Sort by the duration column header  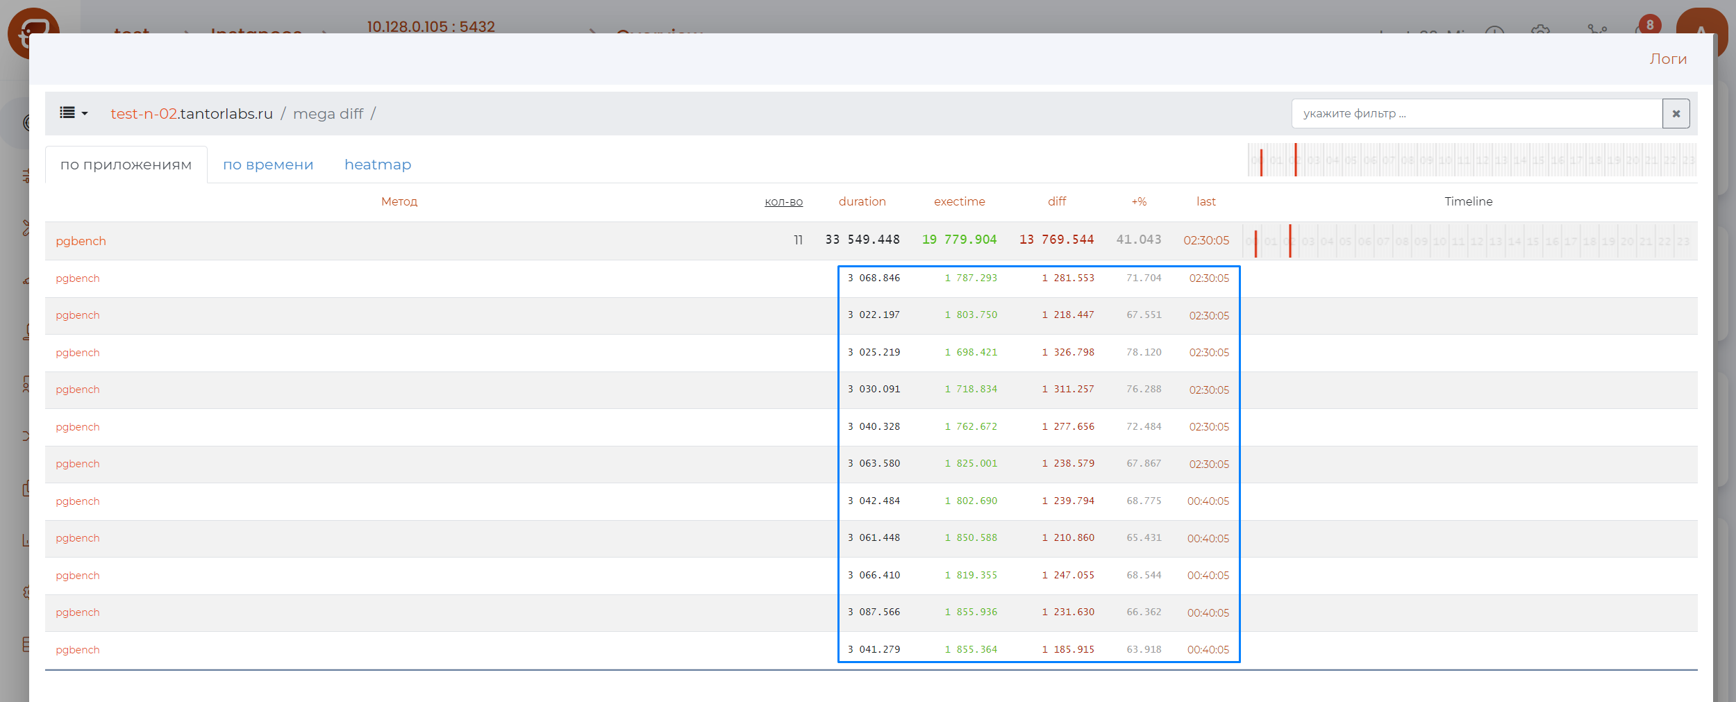pyautogui.click(x=862, y=202)
